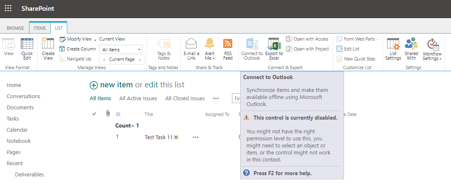Click Recent in left navigation
Image resolution: width=451 pixels, height=183 pixels.
pyautogui.click(x=15, y=164)
